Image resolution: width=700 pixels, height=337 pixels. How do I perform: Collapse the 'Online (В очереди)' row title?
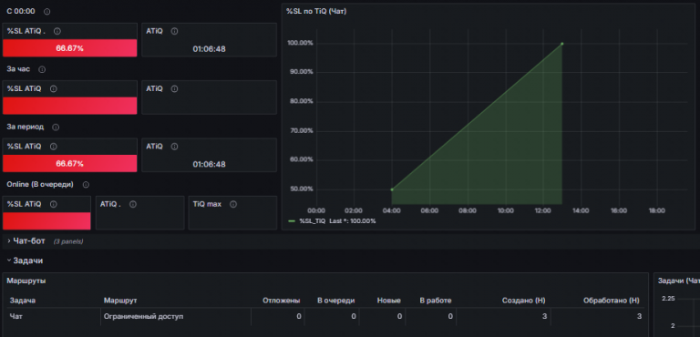40,184
